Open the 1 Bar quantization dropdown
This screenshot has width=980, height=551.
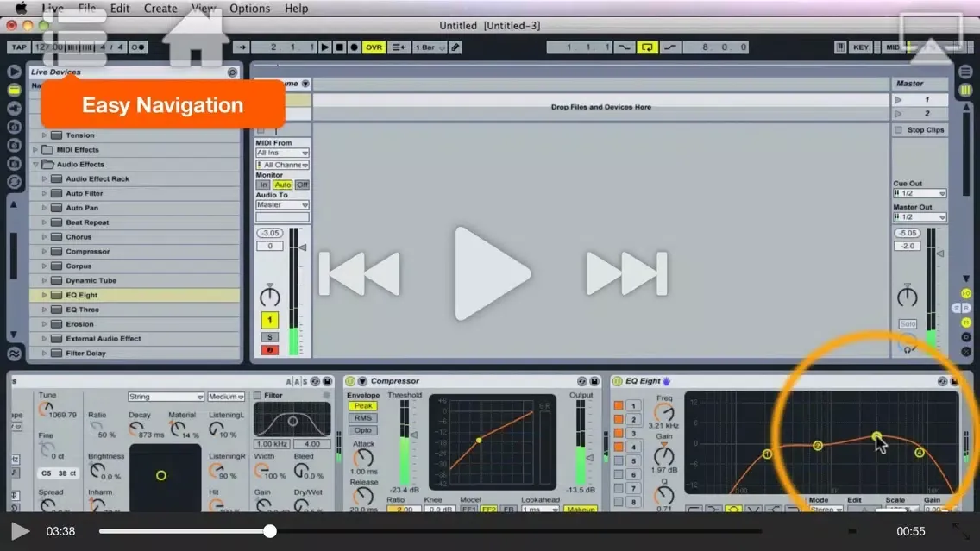click(430, 47)
